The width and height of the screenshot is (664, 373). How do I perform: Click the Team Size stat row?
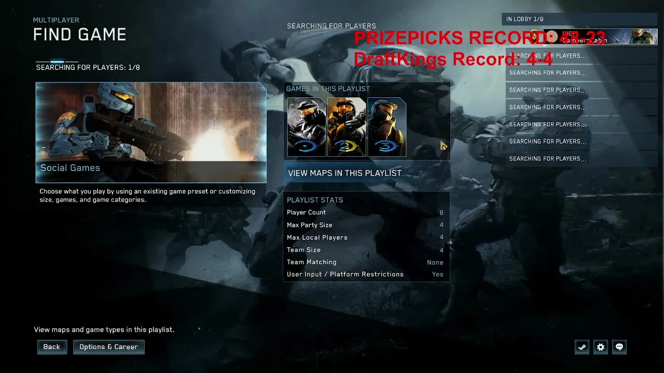pos(365,250)
